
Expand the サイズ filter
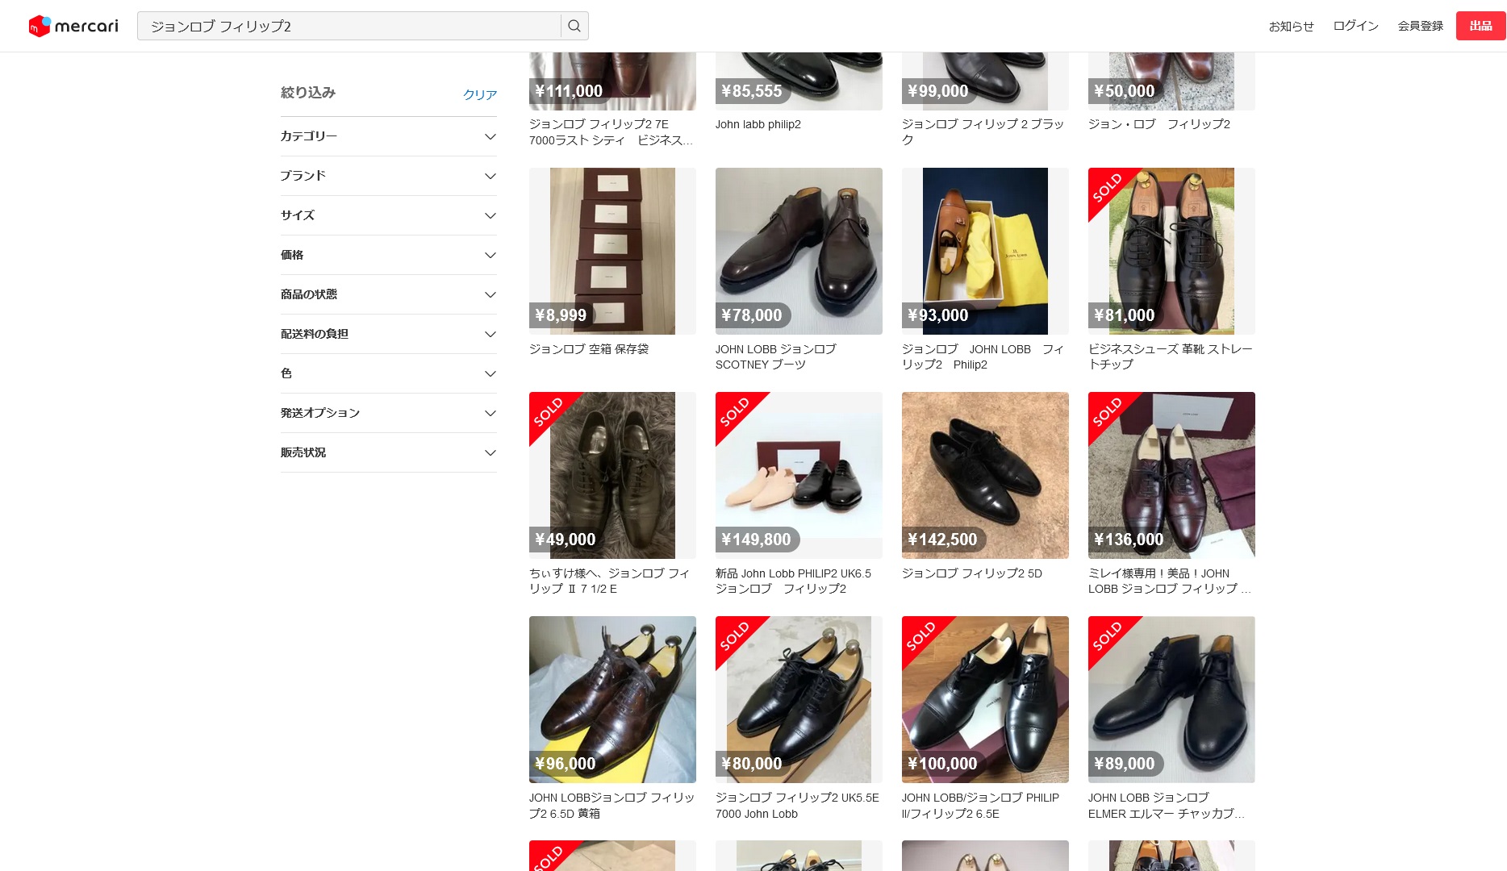point(388,215)
